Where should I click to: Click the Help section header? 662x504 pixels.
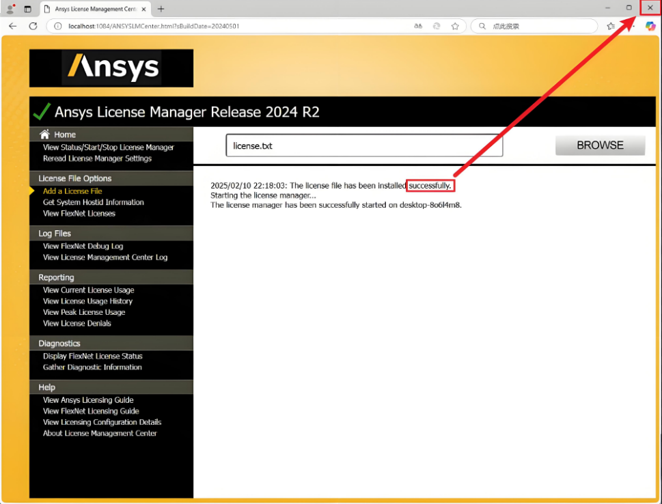pos(111,387)
